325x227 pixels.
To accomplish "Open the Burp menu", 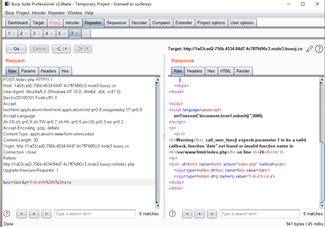I will click(10, 13).
